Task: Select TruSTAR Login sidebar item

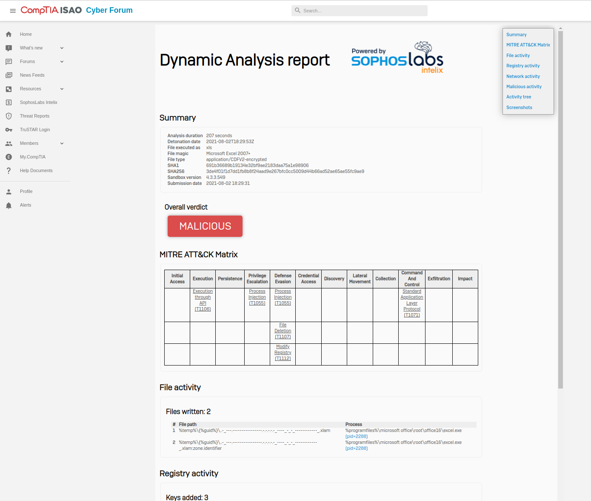Action: coord(35,130)
